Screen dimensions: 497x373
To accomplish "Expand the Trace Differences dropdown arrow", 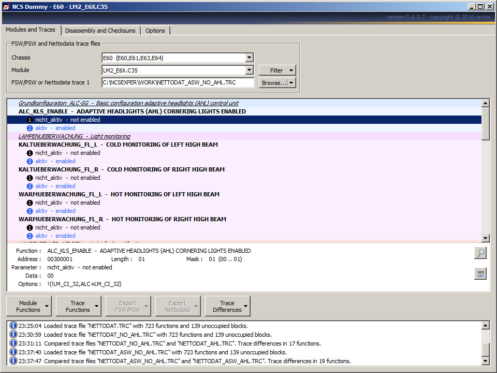I will click(245, 306).
